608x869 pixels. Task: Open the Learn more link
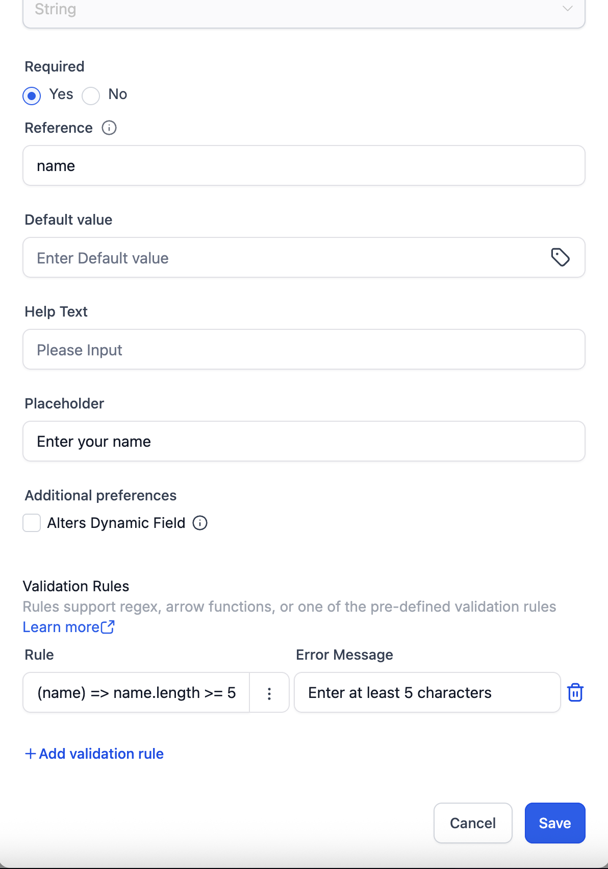[x=61, y=627]
